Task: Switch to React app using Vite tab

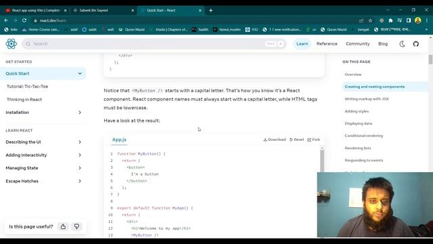Action: click(35, 10)
